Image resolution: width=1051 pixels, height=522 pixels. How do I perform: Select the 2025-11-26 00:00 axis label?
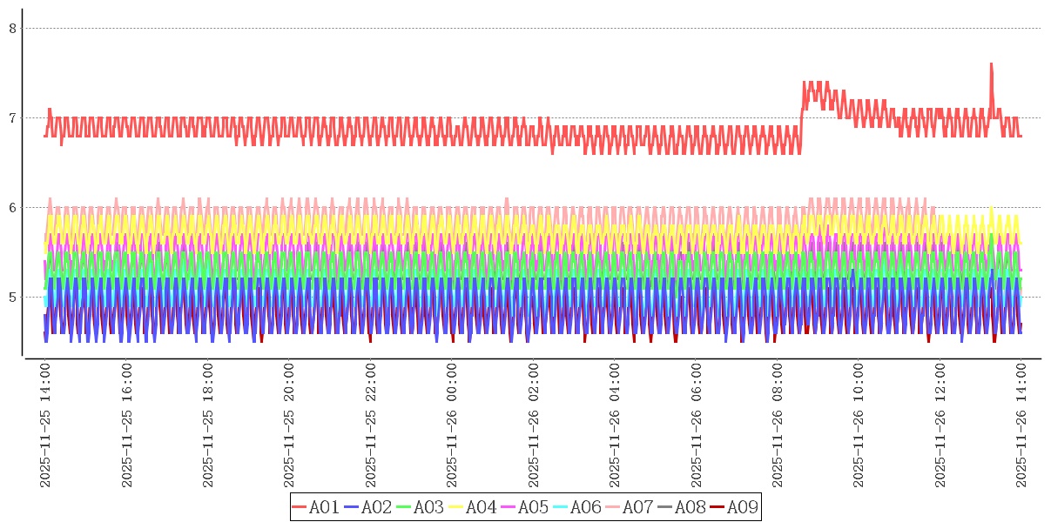452,426
